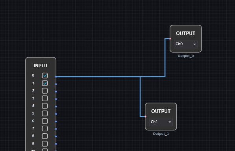Click input 0 output port connector
The image size is (235, 151).
56,77
